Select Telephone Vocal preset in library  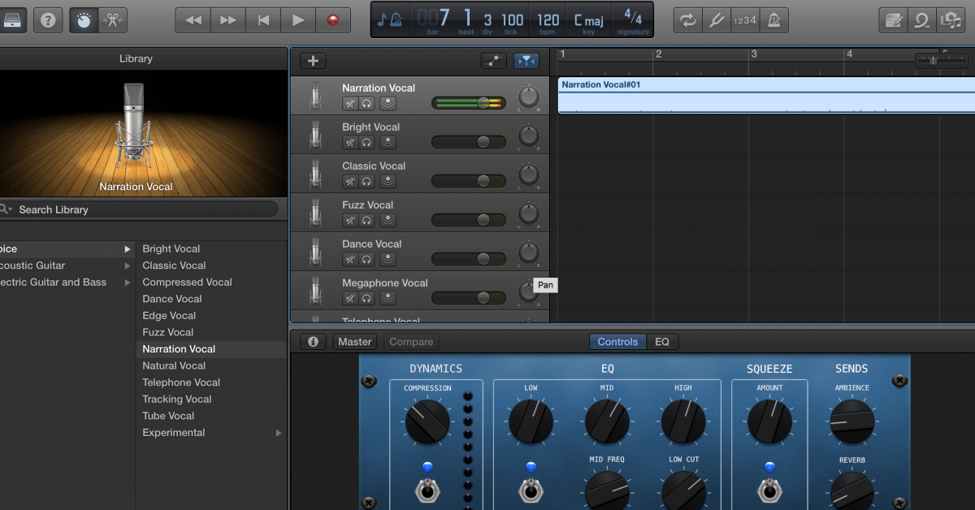181,382
